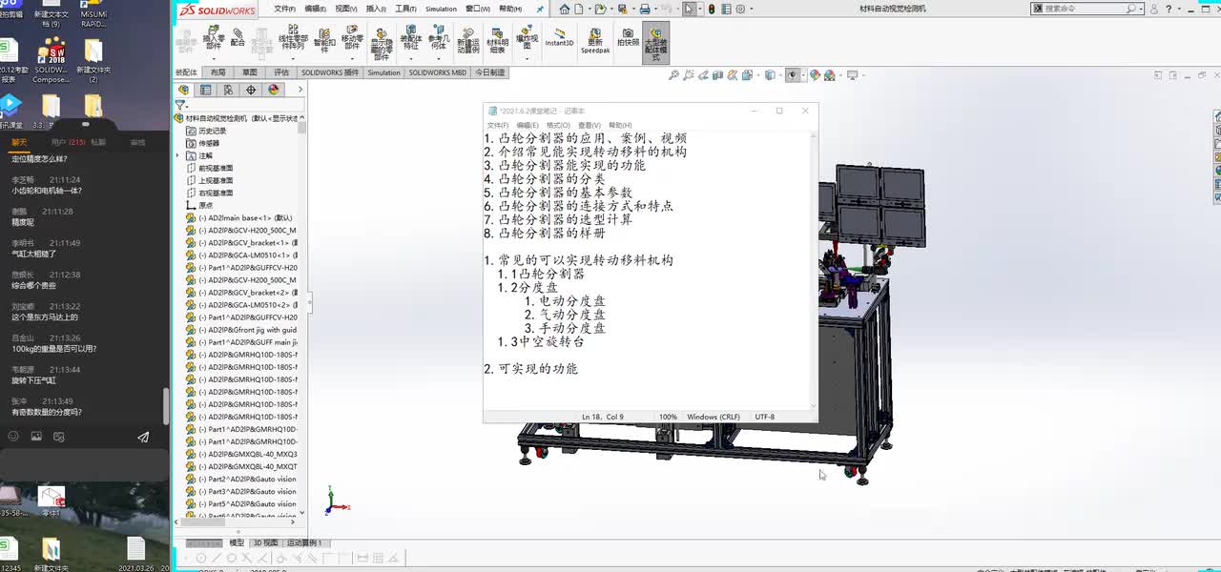Click Show Hidden Components (显示隐藏的零部件)
1221x572 pixels.
pyautogui.click(x=382, y=44)
